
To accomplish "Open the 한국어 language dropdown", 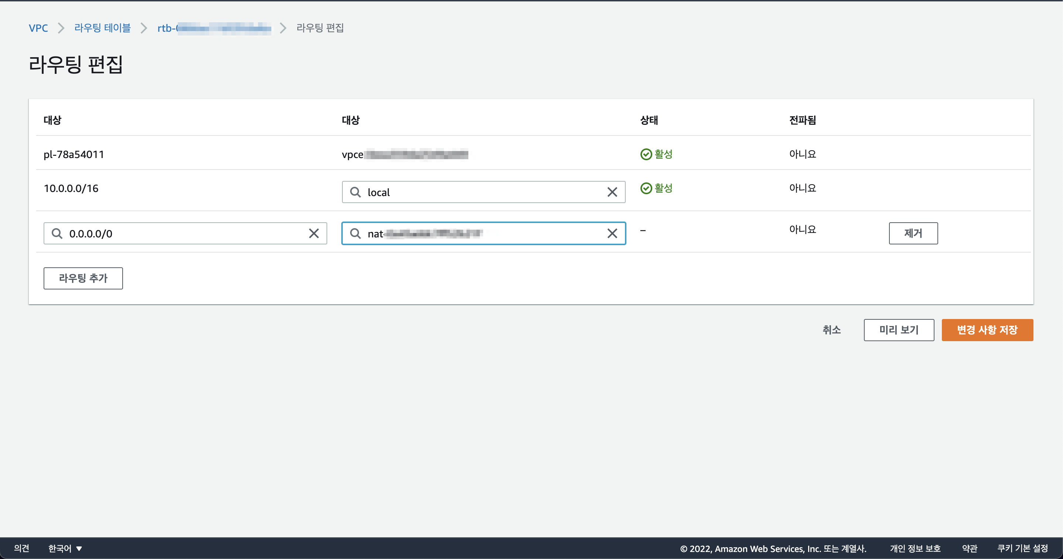I will (65, 548).
